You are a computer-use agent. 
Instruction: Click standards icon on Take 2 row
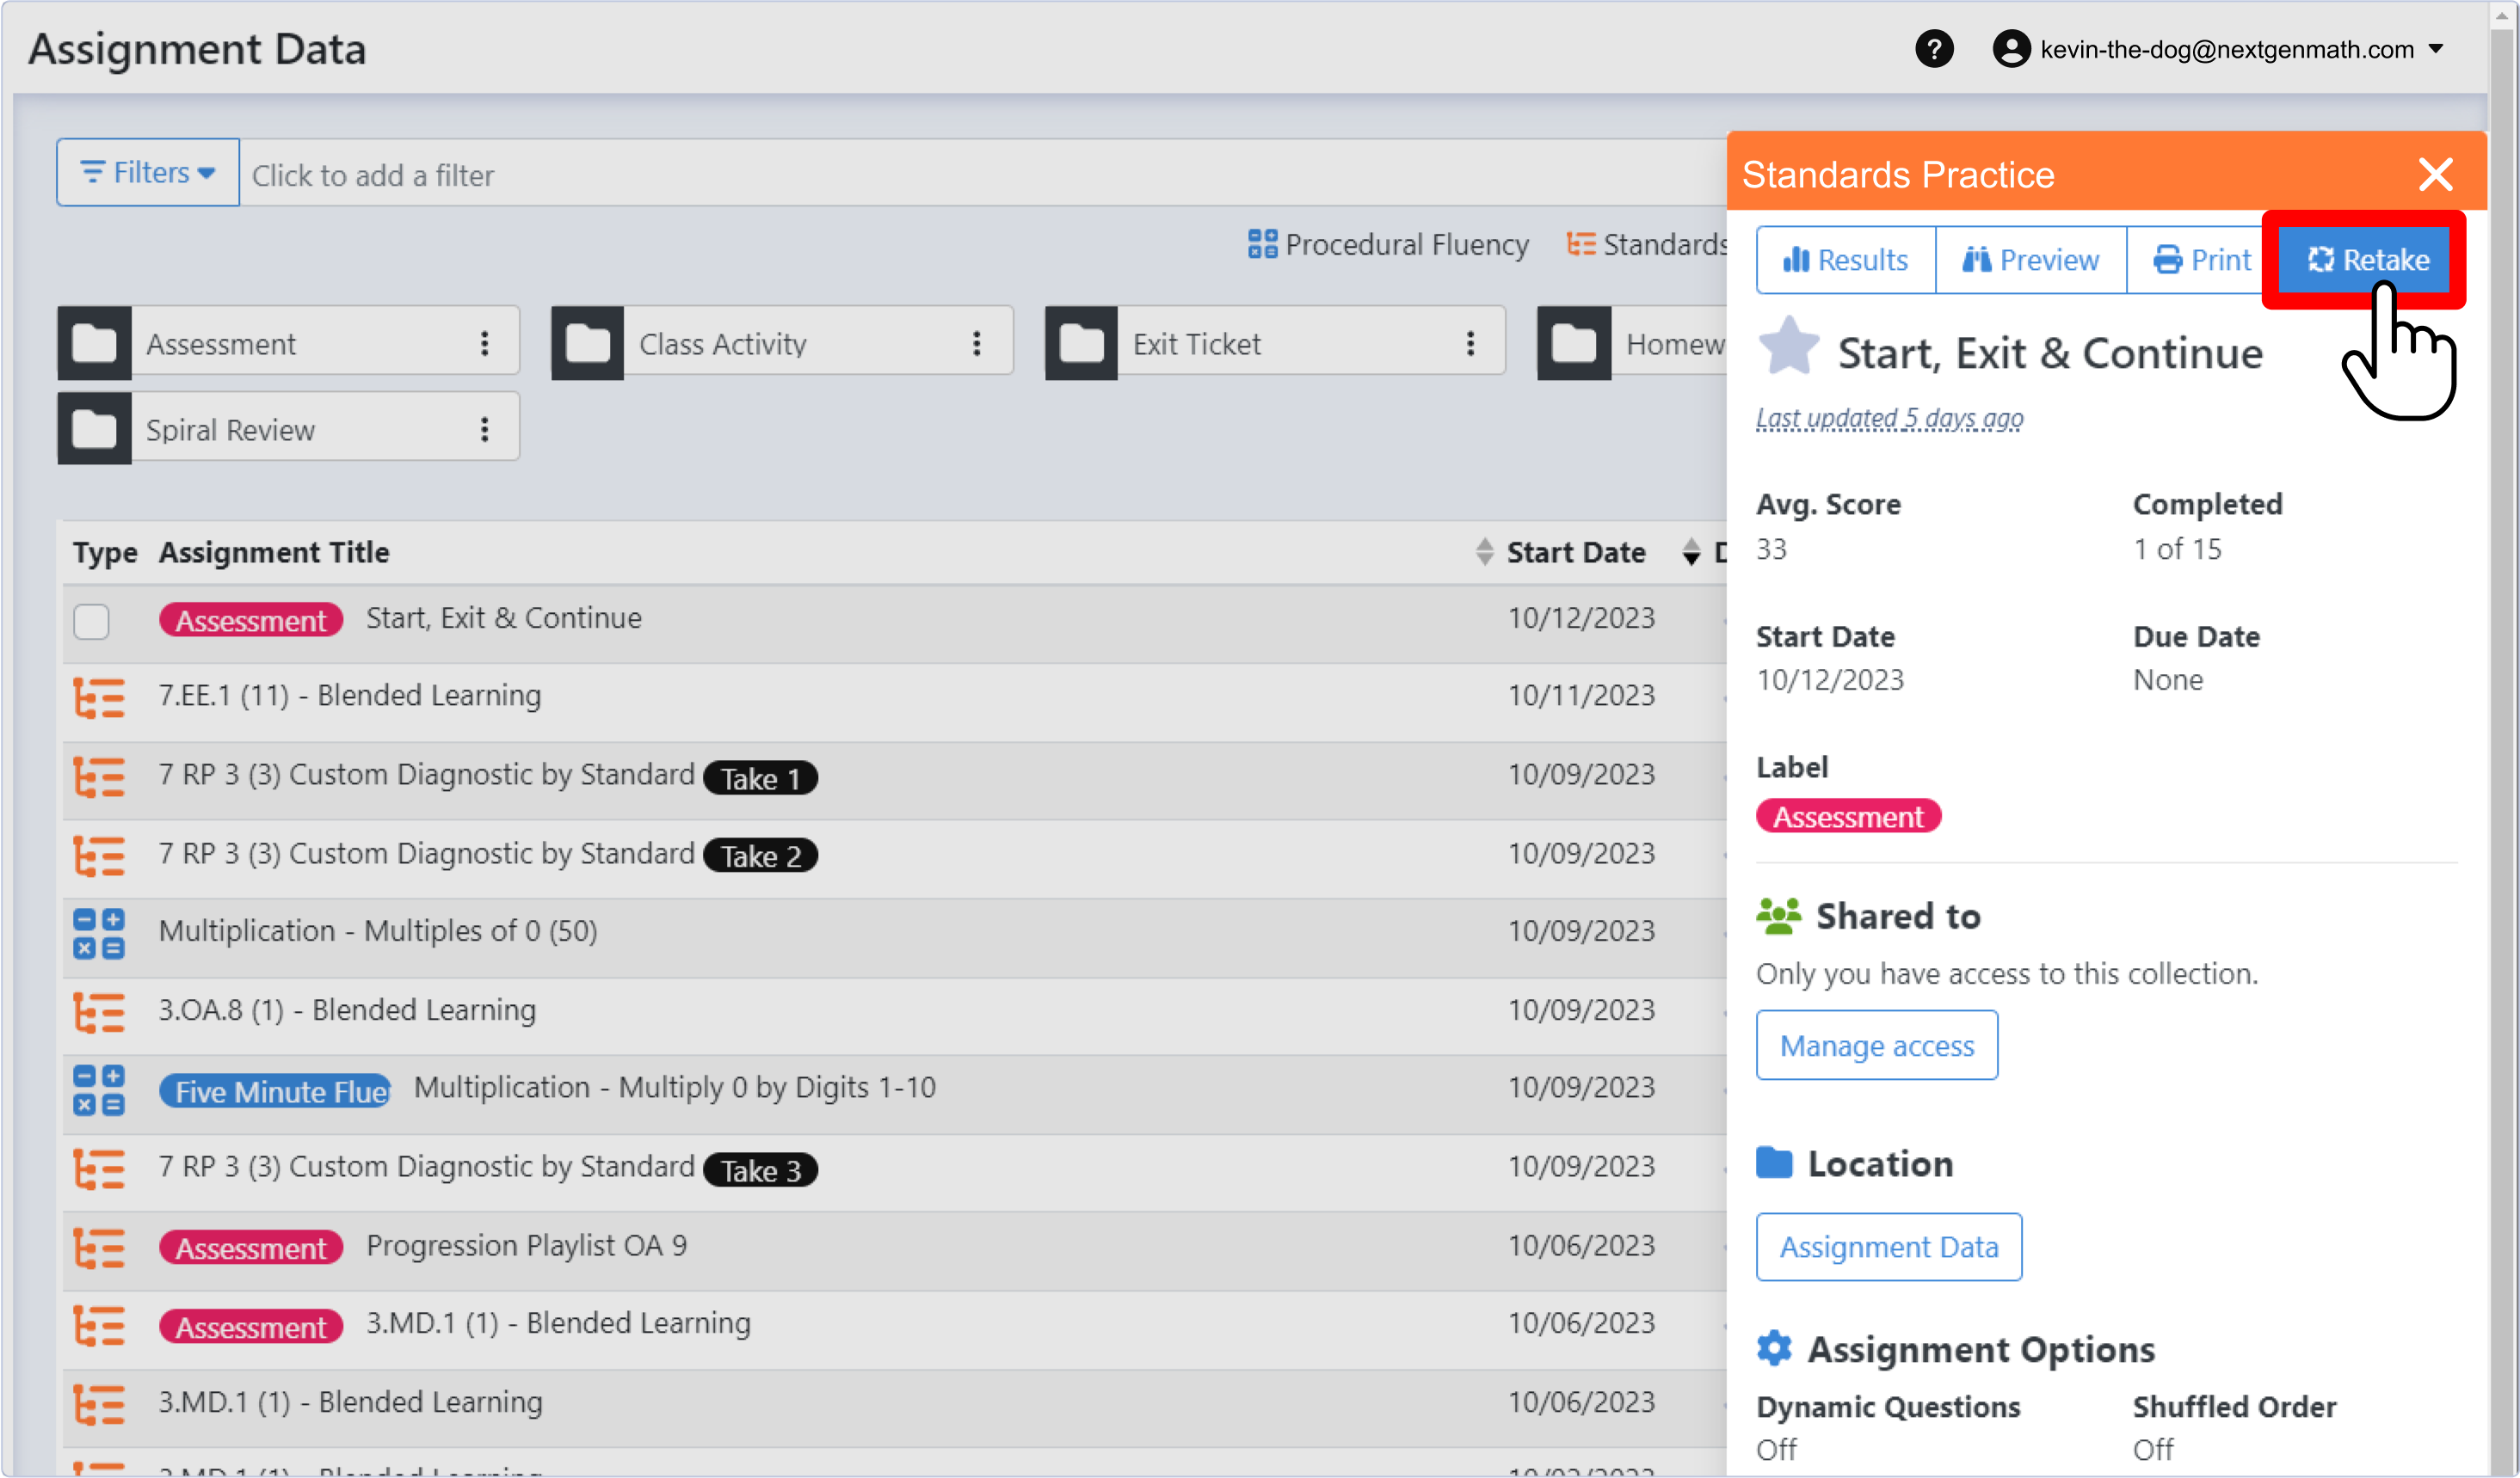(x=99, y=856)
